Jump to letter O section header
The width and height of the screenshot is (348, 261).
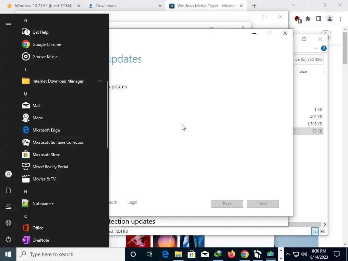point(25,216)
